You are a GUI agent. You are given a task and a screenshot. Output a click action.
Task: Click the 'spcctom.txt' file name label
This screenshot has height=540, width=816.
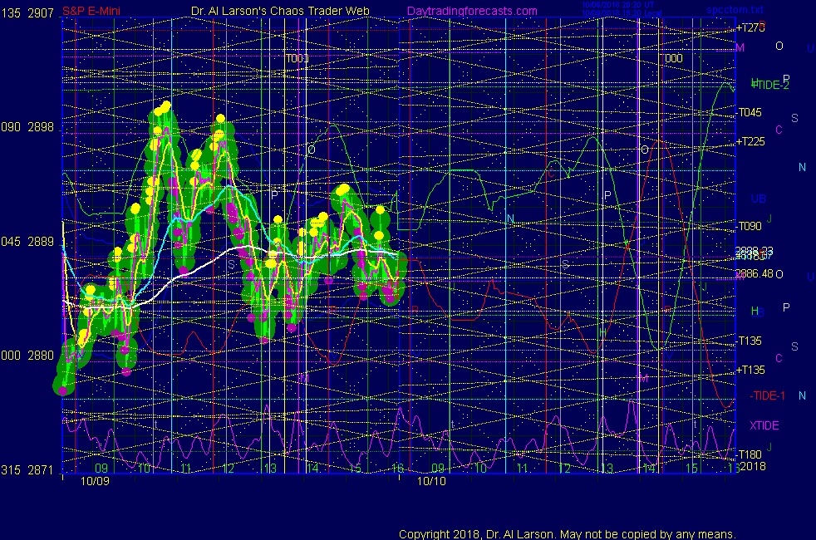[x=735, y=9]
